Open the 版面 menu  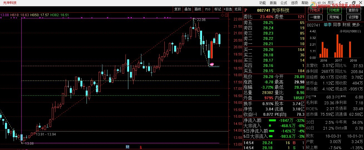coord(273,3)
